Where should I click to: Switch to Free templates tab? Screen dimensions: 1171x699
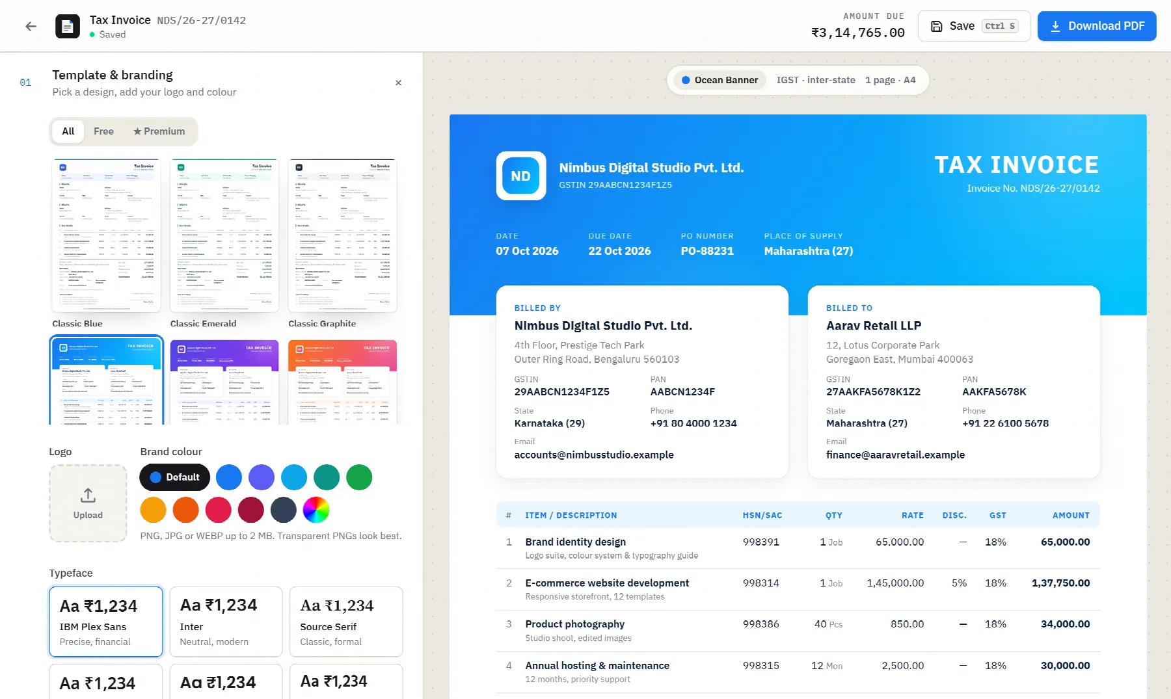click(103, 131)
